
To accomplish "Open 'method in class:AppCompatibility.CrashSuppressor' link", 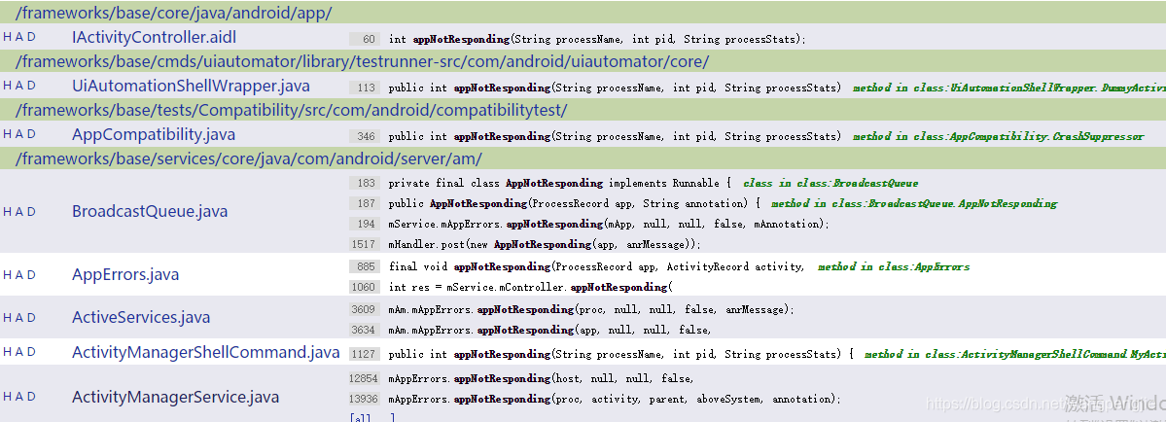I will click(x=998, y=137).
